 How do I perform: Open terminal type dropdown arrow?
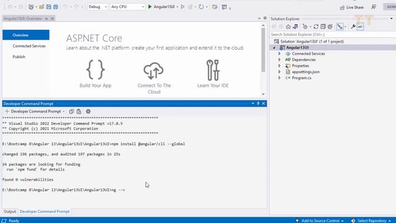point(64,111)
